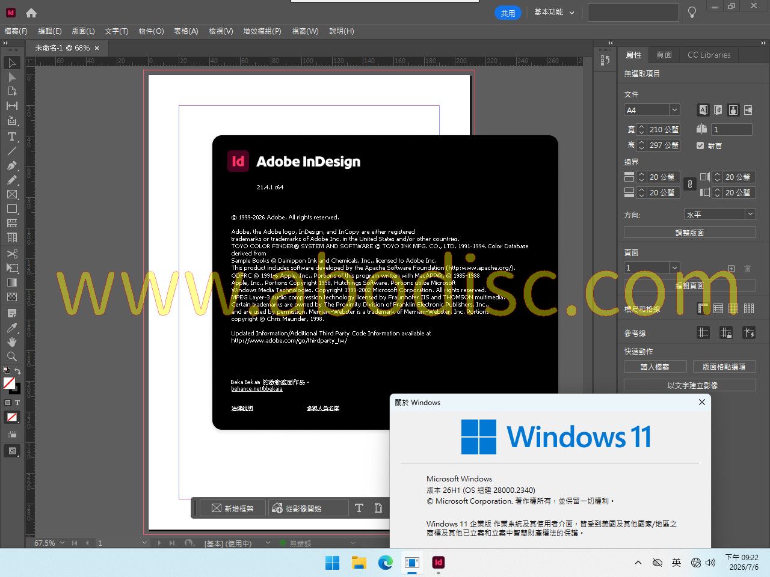The height and width of the screenshot is (577, 770).
Task: Switch to the 頁面 panel tab
Action: (x=664, y=55)
